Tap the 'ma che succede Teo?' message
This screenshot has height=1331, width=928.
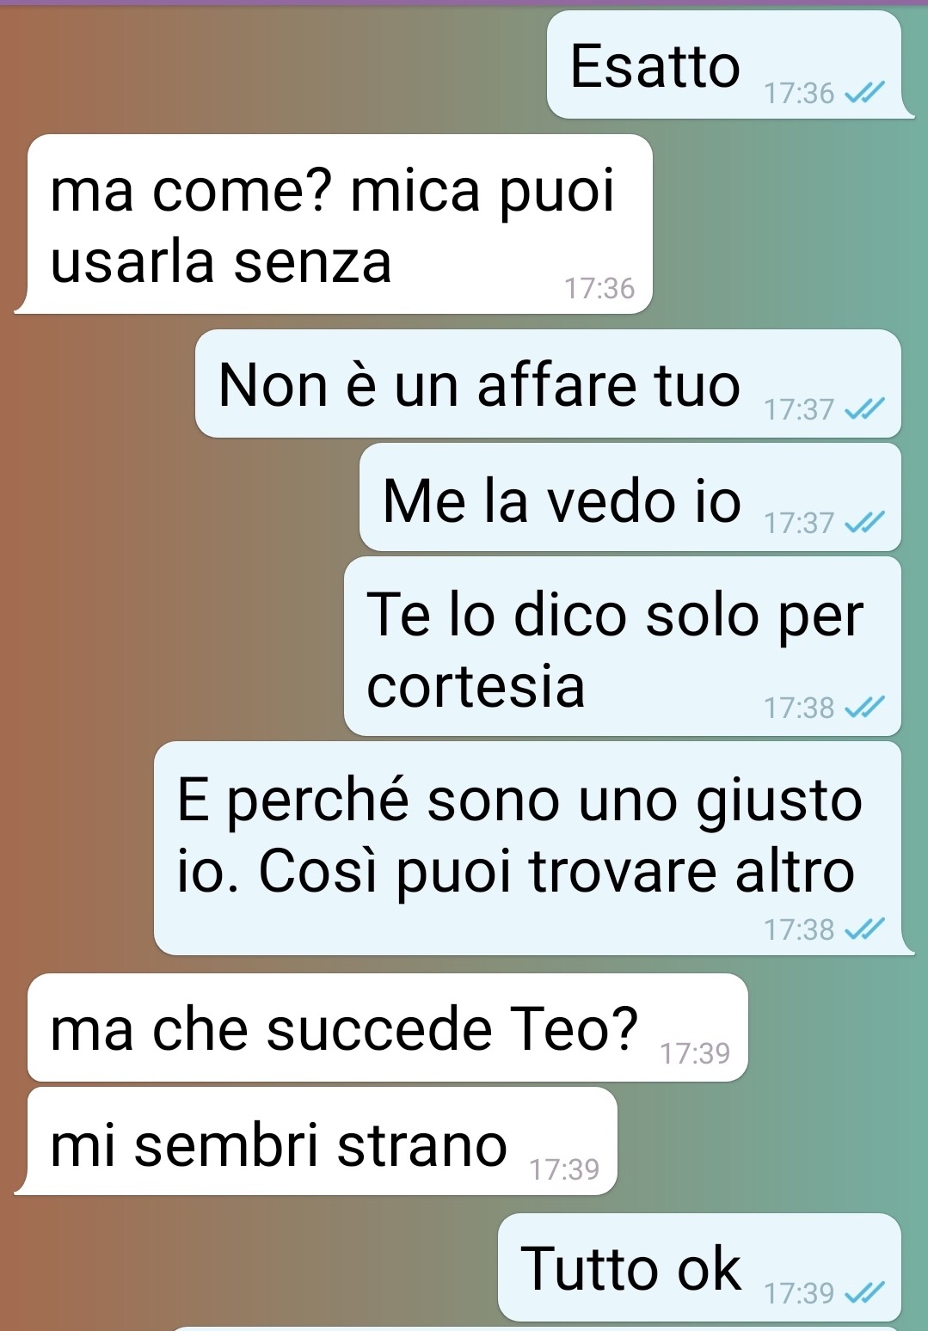click(388, 1027)
